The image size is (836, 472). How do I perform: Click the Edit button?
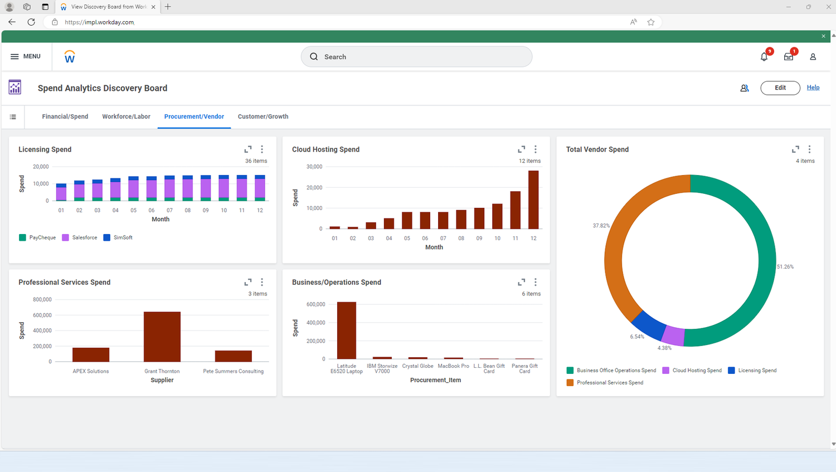pyautogui.click(x=780, y=87)
